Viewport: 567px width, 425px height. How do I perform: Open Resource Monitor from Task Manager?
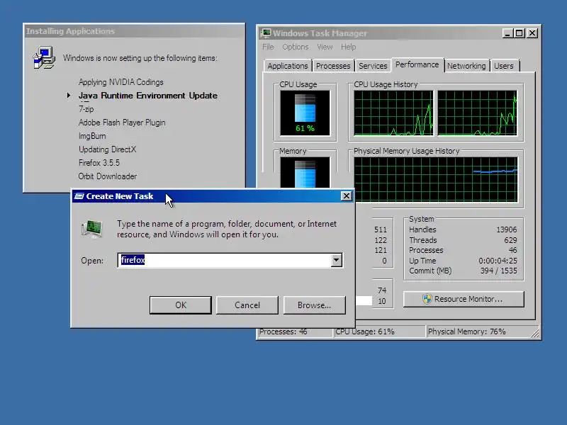click(x=464, y=299)
